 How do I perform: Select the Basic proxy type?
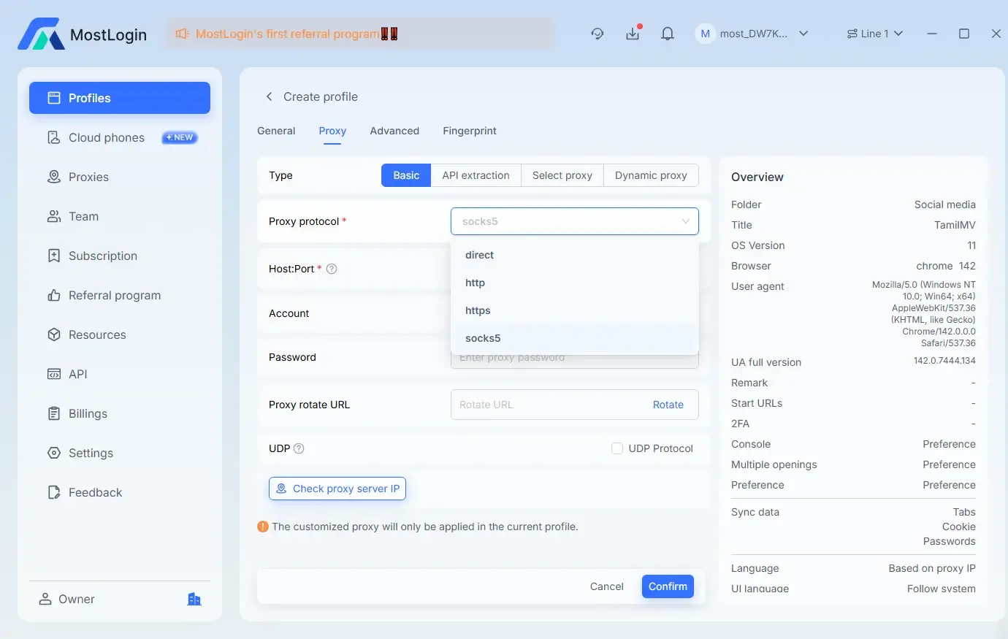(405, 175)
